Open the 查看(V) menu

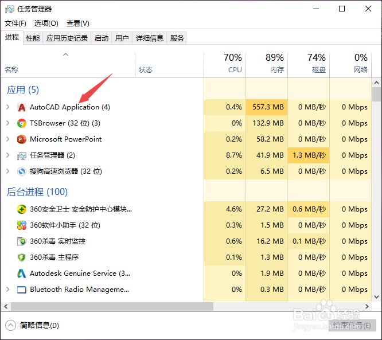78,24
